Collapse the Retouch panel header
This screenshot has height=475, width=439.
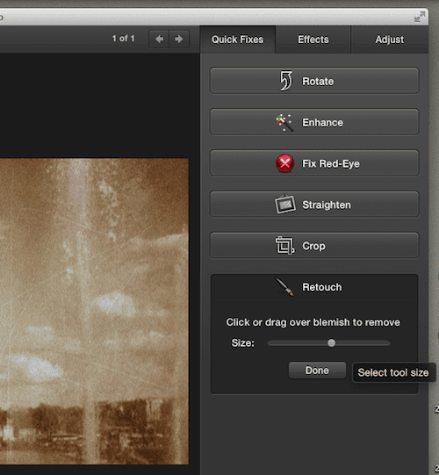pyautogui.click(x=314, y=287)
